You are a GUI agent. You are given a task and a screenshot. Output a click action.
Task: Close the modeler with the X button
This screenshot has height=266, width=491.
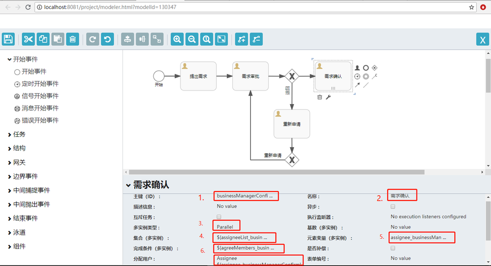pyautogui.click(x=482, y=40)
